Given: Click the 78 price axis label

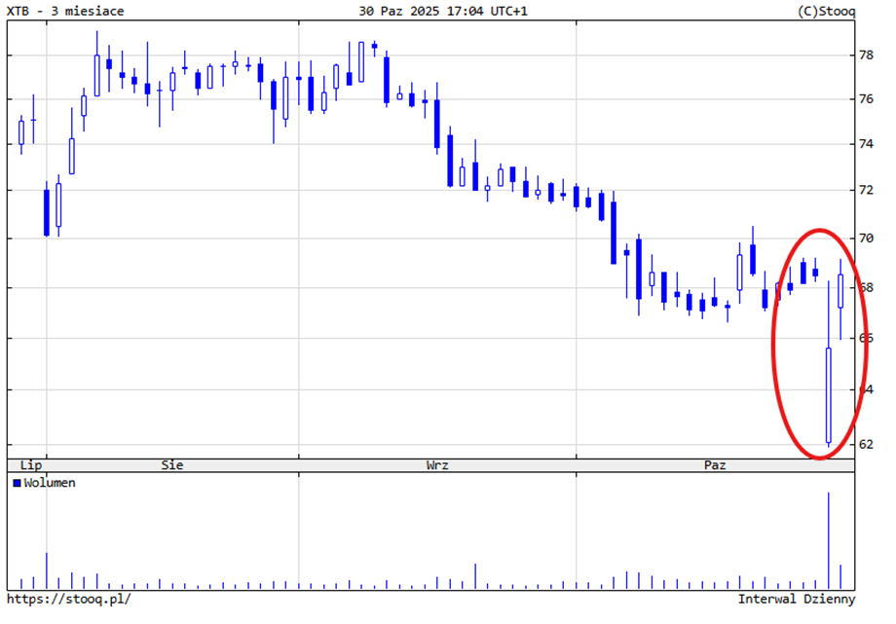Looking at the screenshot, I should [x=865, y=55].
